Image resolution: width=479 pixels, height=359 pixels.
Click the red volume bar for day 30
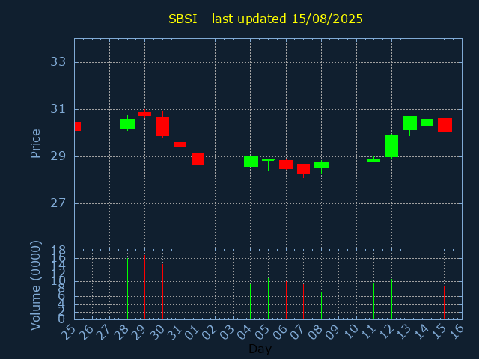click(x=163, y=292)
